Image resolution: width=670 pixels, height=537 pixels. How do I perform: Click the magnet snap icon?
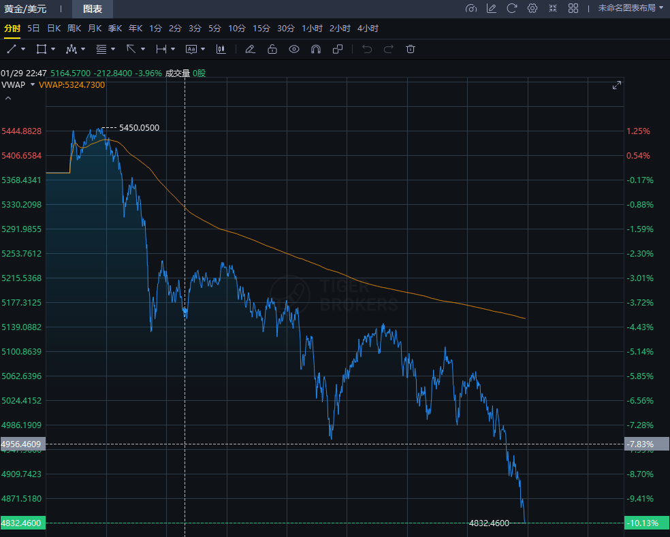[x=315, y=49]
